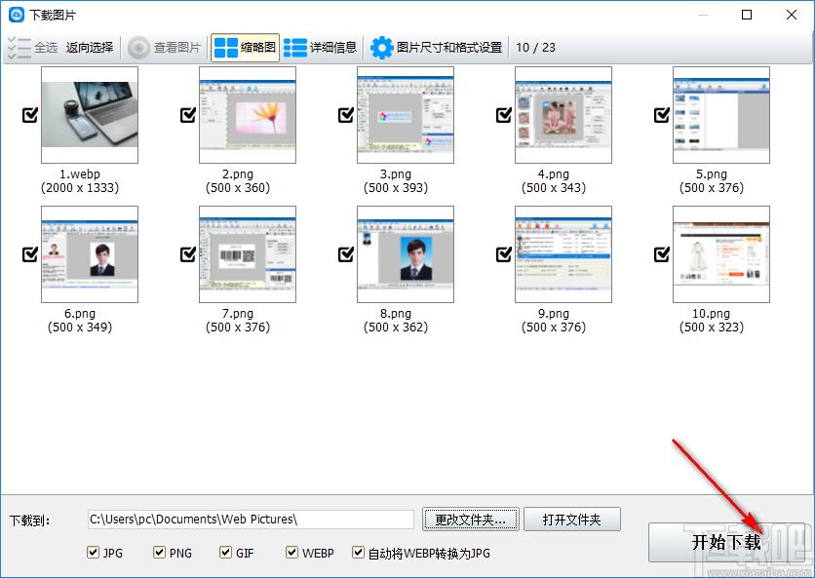The image size is (815, 578).
Task: Click the View Image (查看图片) icon
Action: coord(139,47)
